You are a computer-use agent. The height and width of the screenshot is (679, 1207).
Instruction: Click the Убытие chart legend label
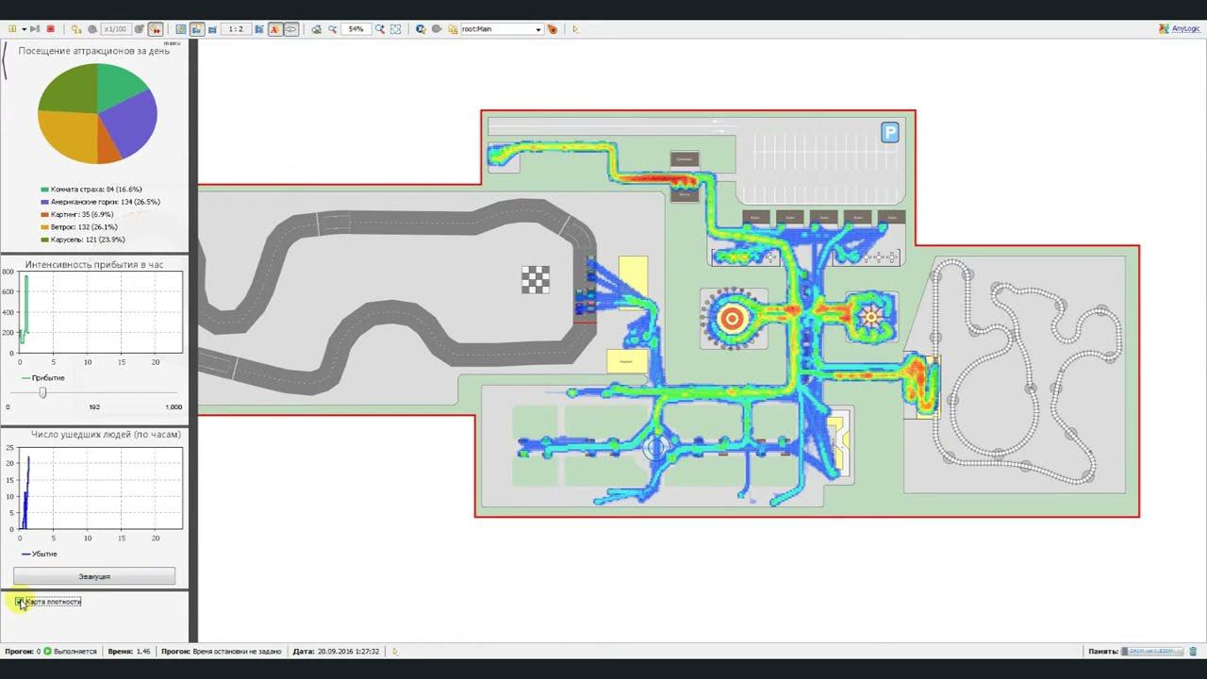click(44, 554)
